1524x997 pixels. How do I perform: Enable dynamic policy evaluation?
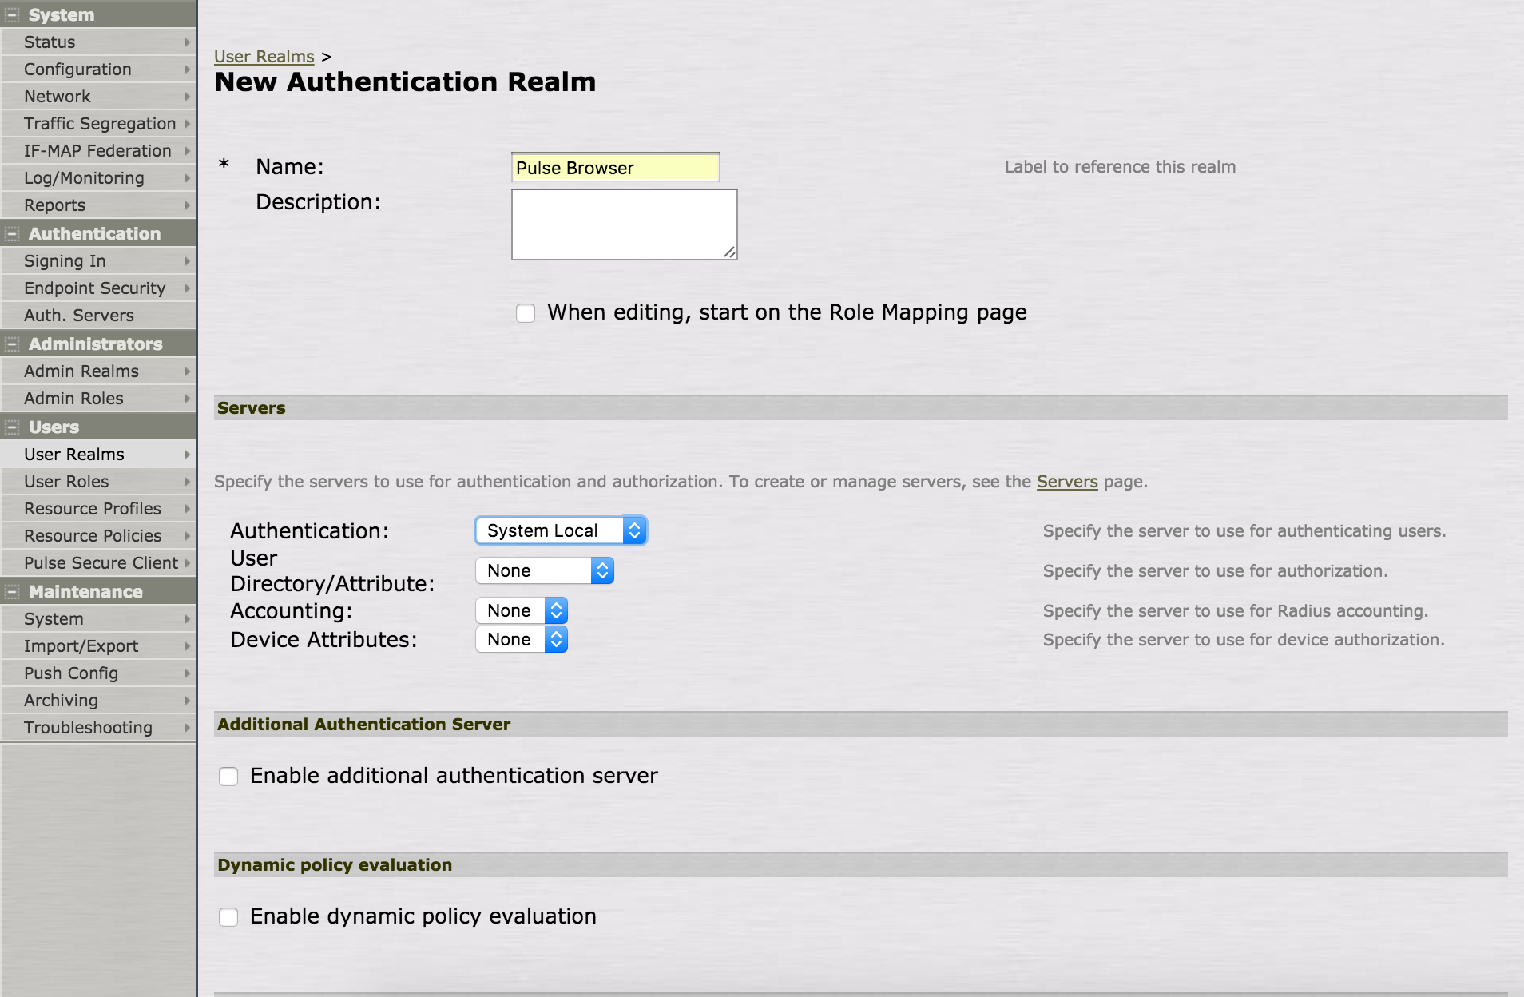pos(229,917)
